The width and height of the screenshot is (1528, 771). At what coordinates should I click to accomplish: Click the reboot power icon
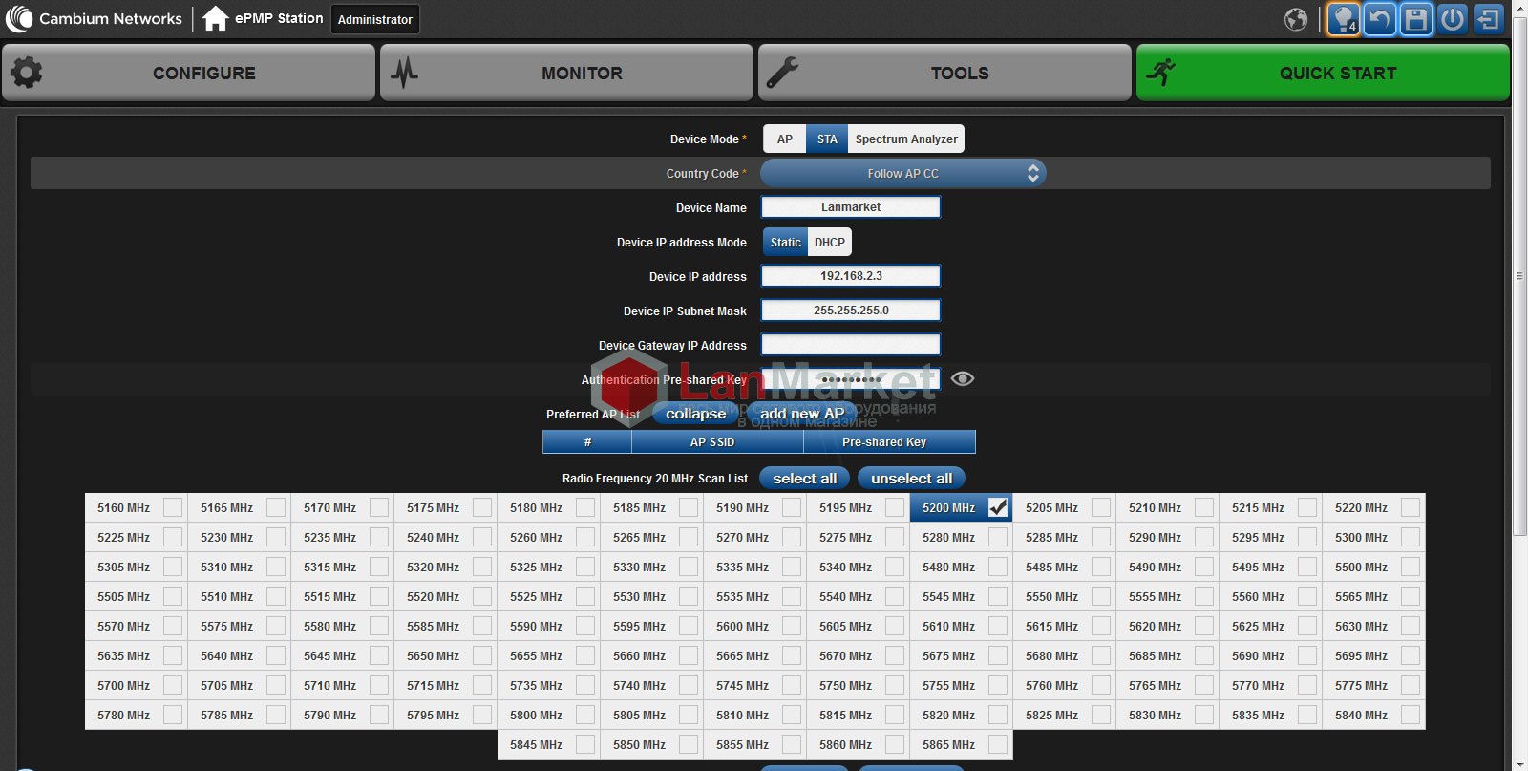[1453, 19]
